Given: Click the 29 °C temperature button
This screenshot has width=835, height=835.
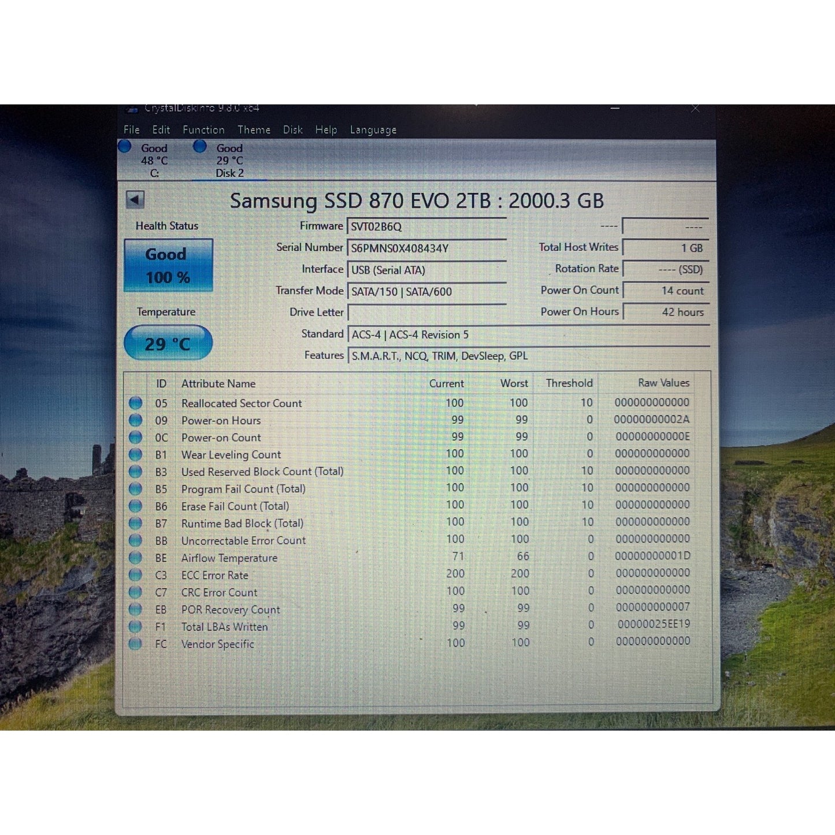Looking at the screenshot, I should [168, 343].
